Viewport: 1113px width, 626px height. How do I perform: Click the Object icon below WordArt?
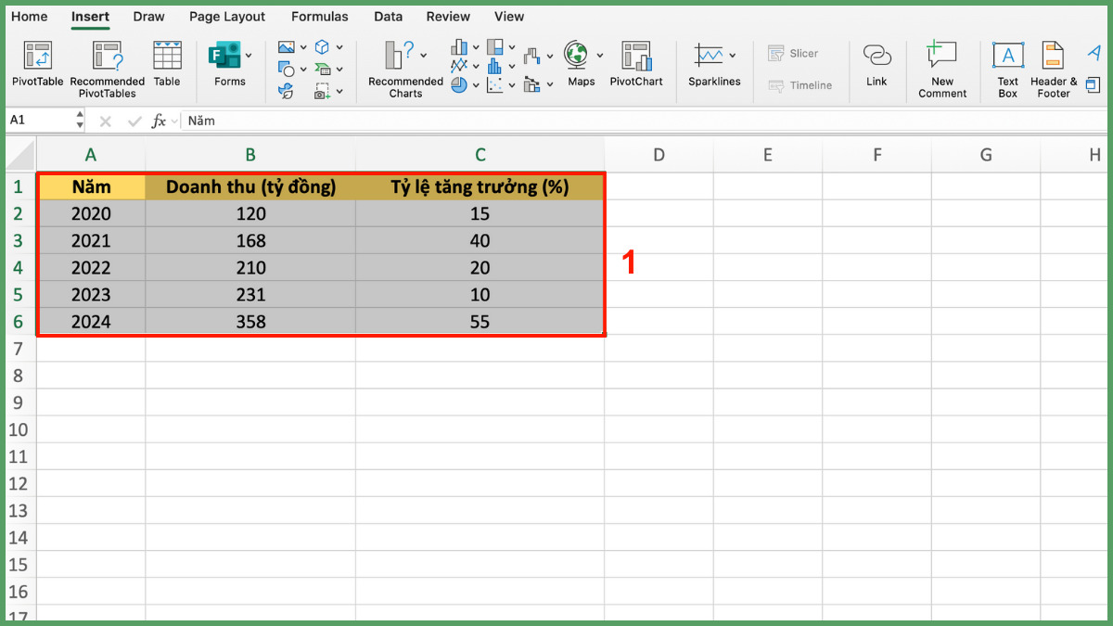click(1094, 85)
